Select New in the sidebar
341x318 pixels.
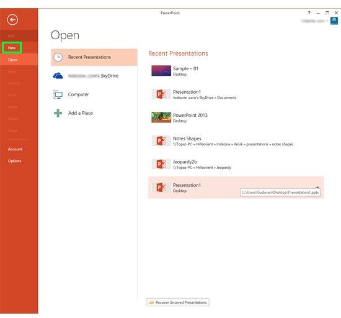click(x=12, y=48)
